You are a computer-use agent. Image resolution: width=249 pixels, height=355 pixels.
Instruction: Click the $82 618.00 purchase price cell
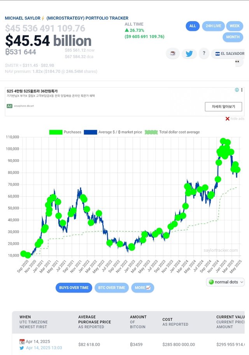pyautogui.click(x=89, y=344)
